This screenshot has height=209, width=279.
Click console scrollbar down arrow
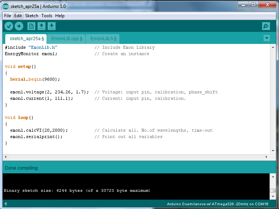273,197
